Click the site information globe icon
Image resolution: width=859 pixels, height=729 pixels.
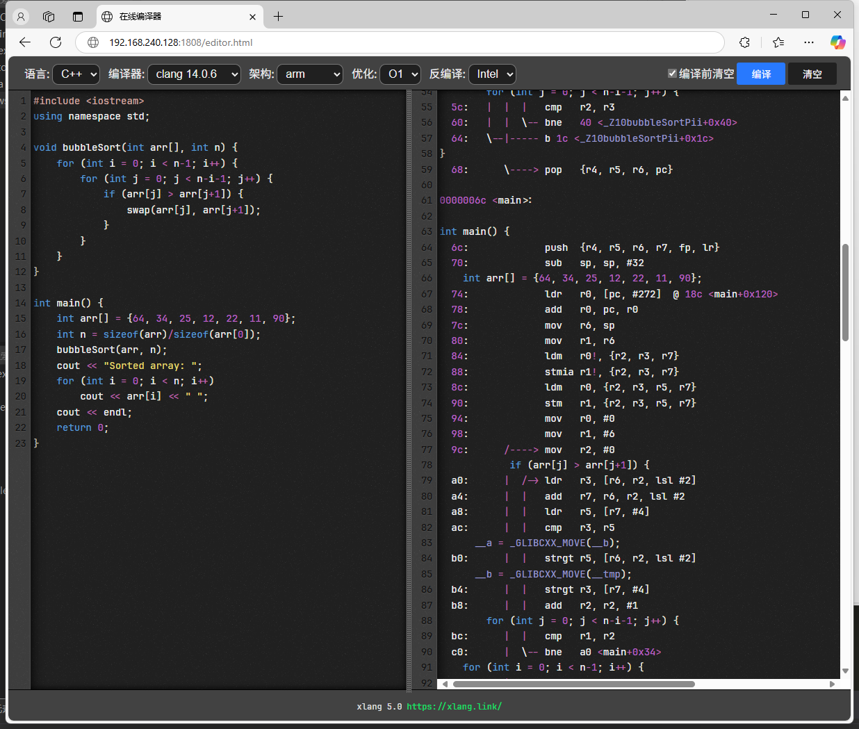point(93,42)
